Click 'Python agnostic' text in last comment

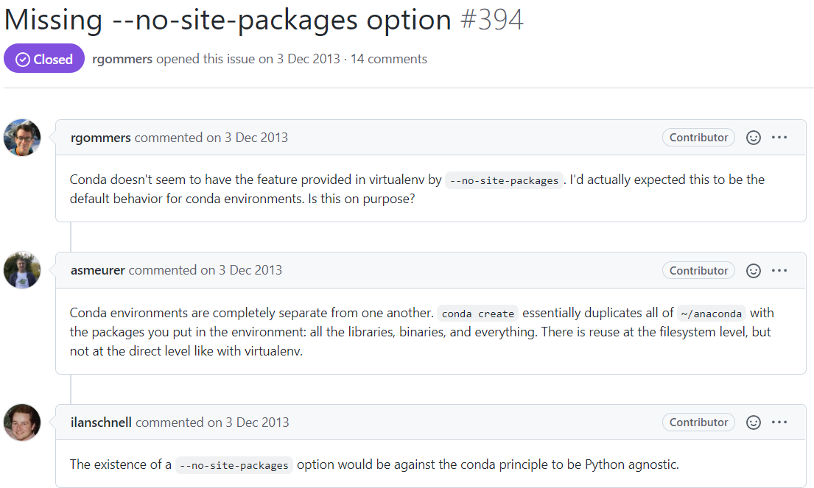pos(631,464)
